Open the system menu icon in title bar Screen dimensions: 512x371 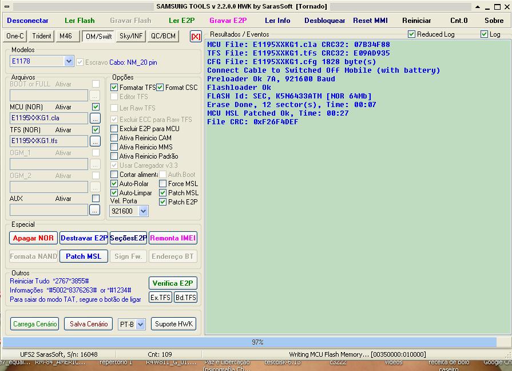(7, 6)
